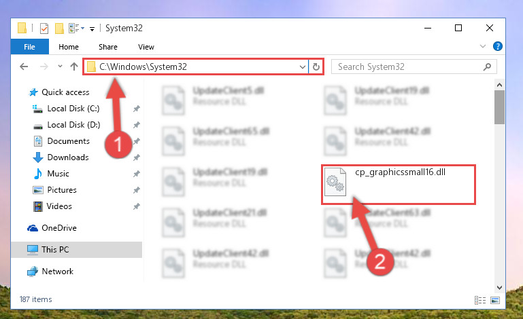Select the cp_graphicssmall16.dll file
Image resolution: width=523 pixels, height=319 pixels.
click(x=385, y=182)
